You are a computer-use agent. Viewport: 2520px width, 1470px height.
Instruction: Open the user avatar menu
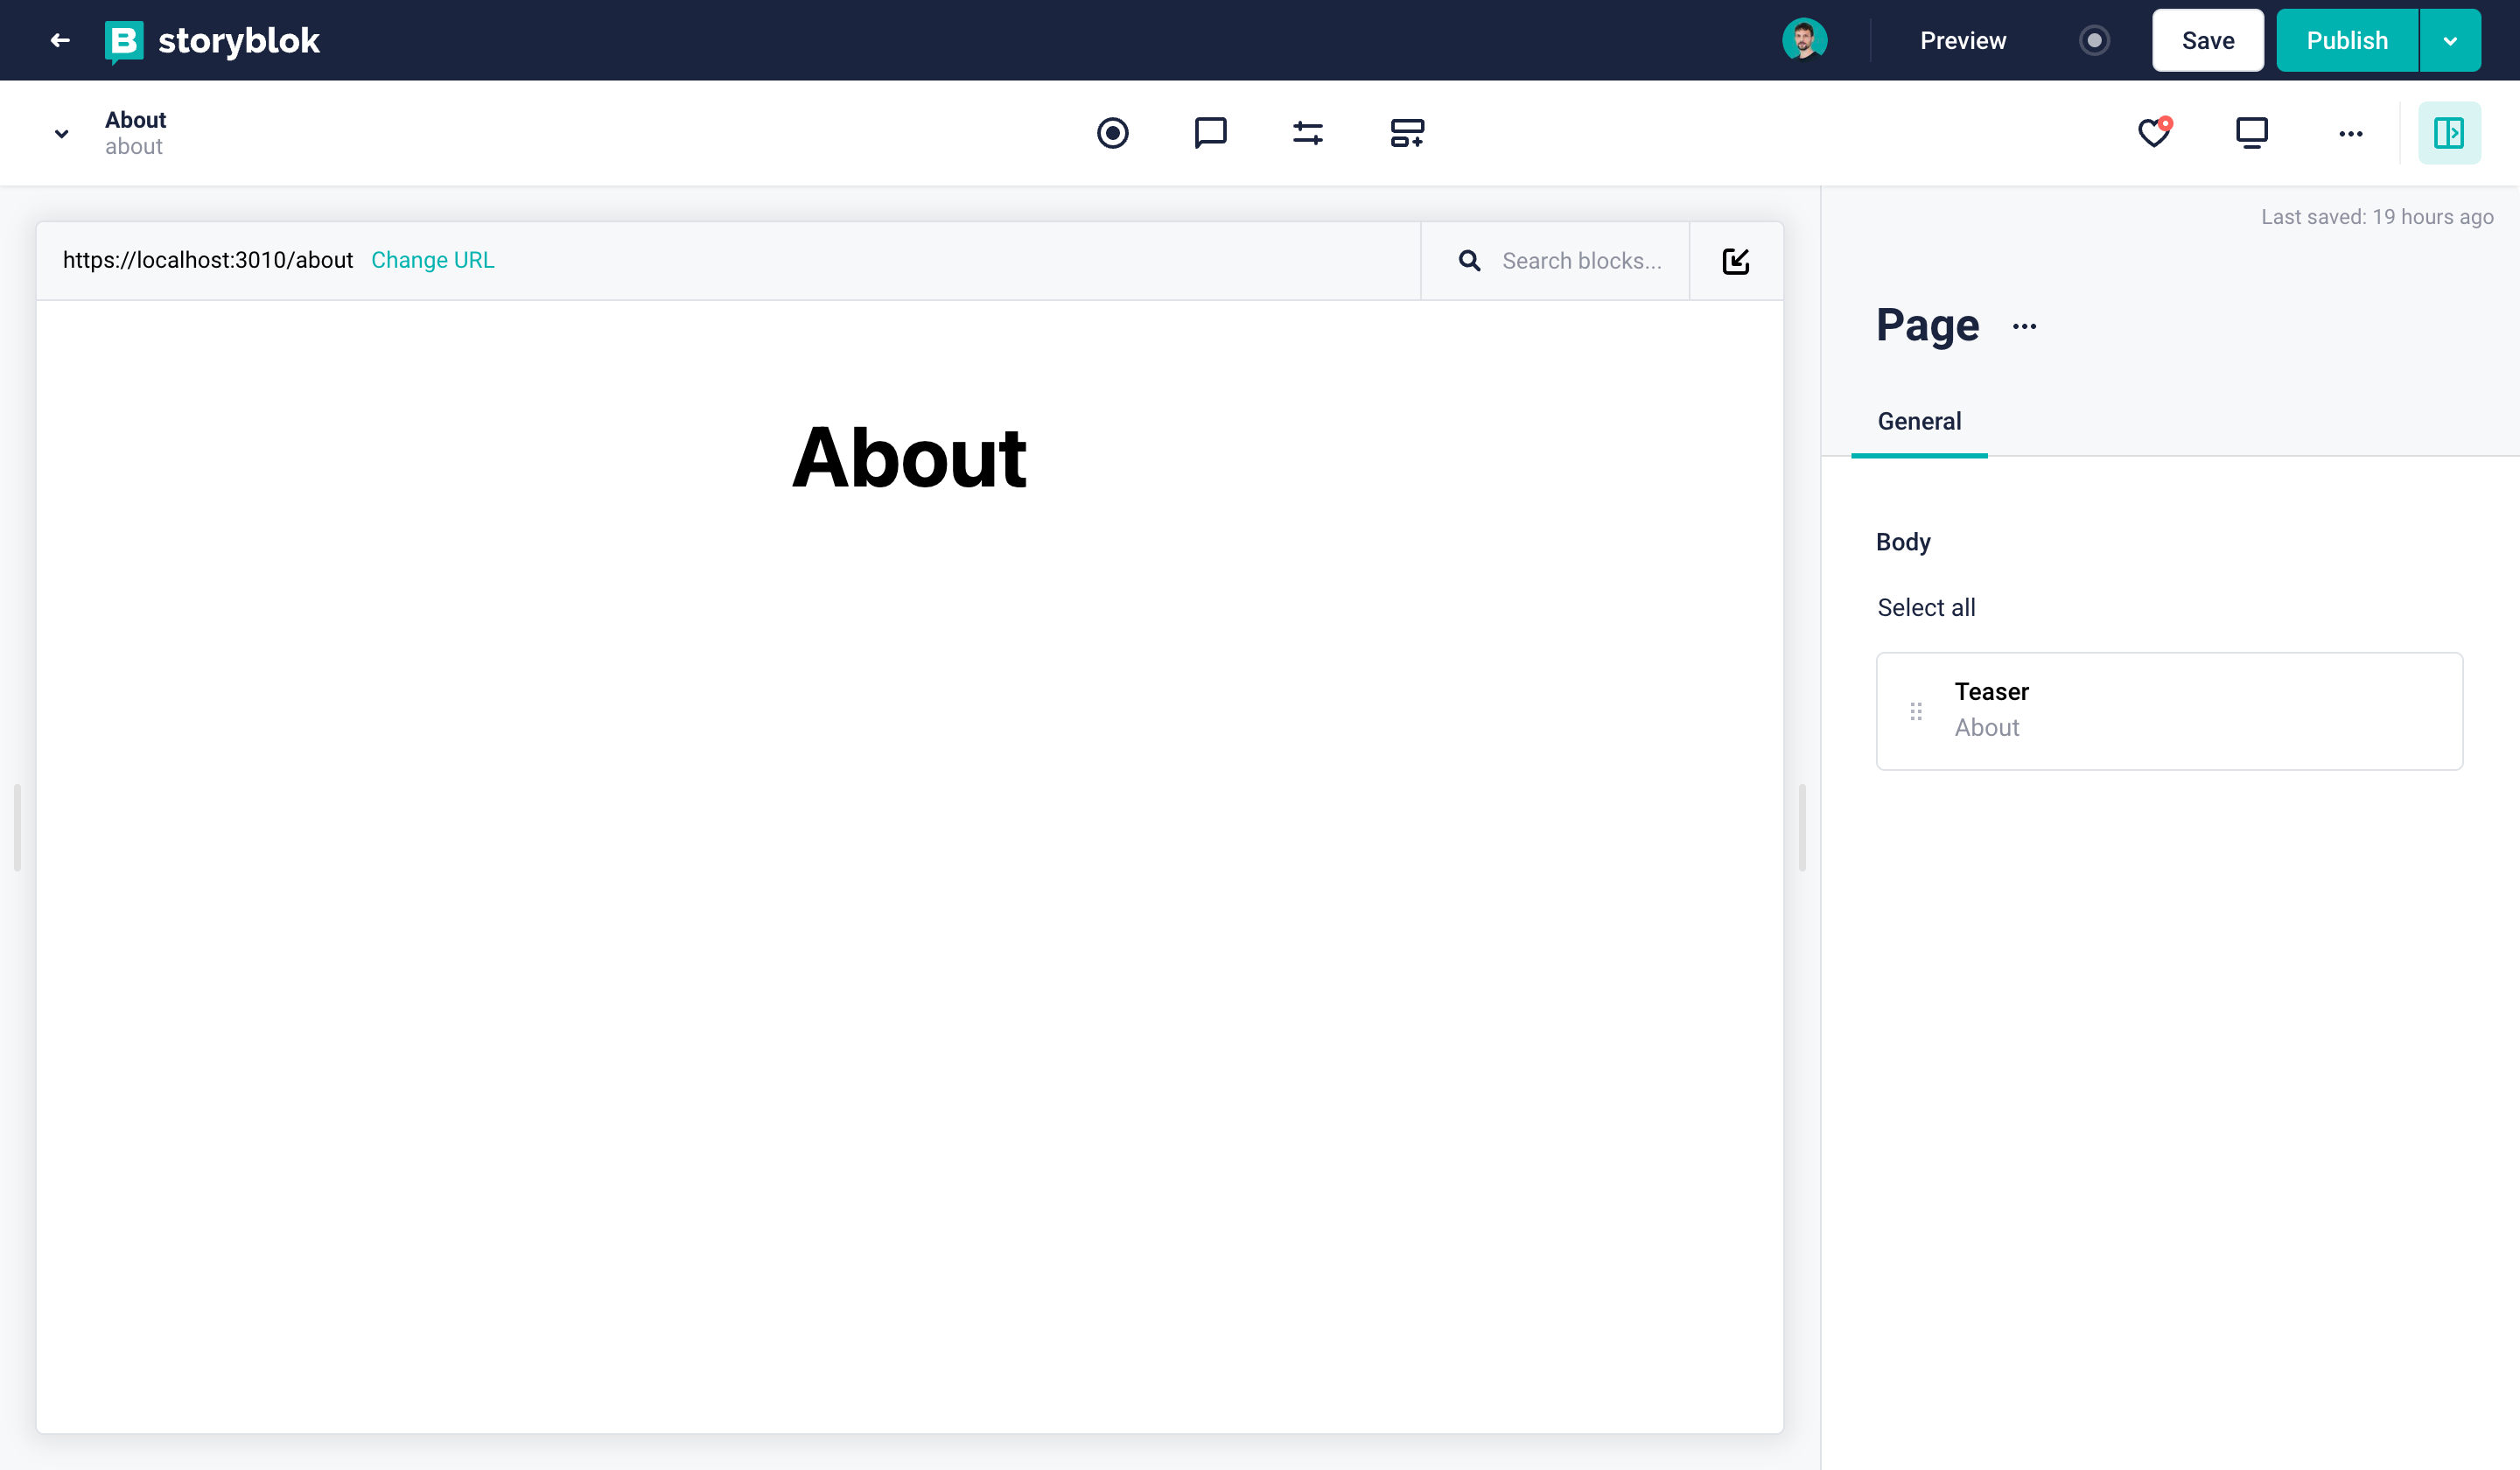(x=1804, y=40)
